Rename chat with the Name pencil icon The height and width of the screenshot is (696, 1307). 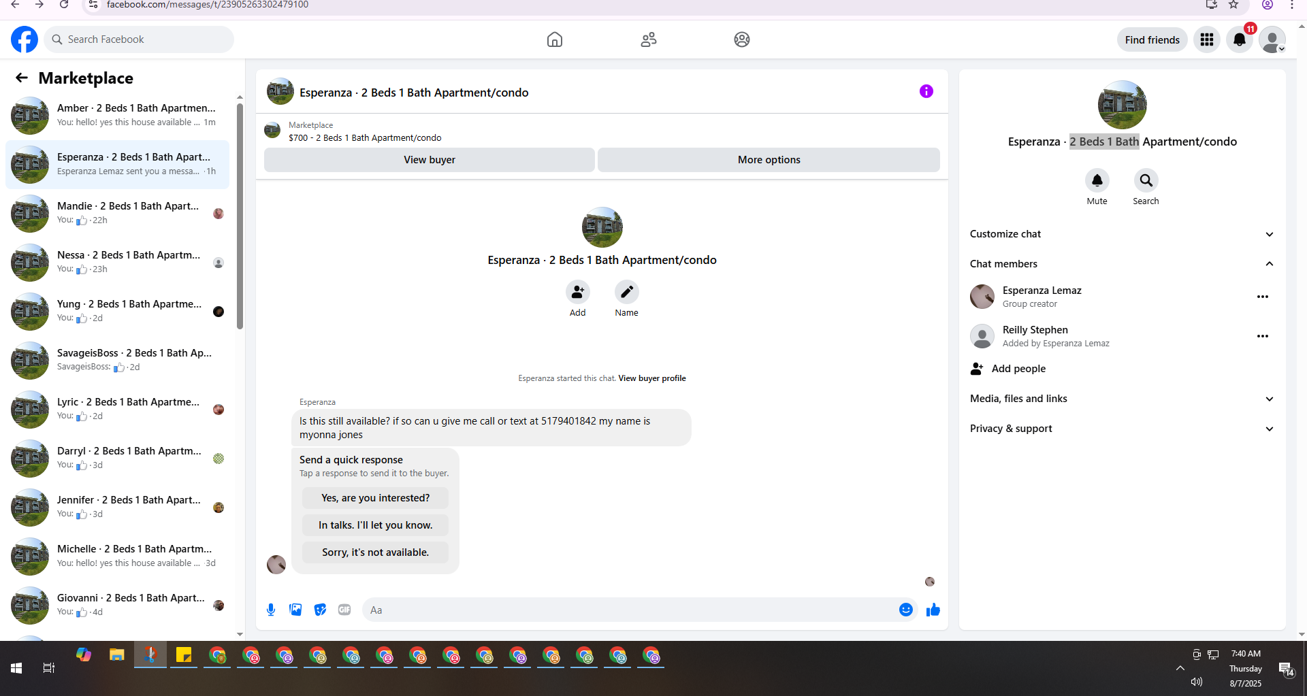point(626,292)
